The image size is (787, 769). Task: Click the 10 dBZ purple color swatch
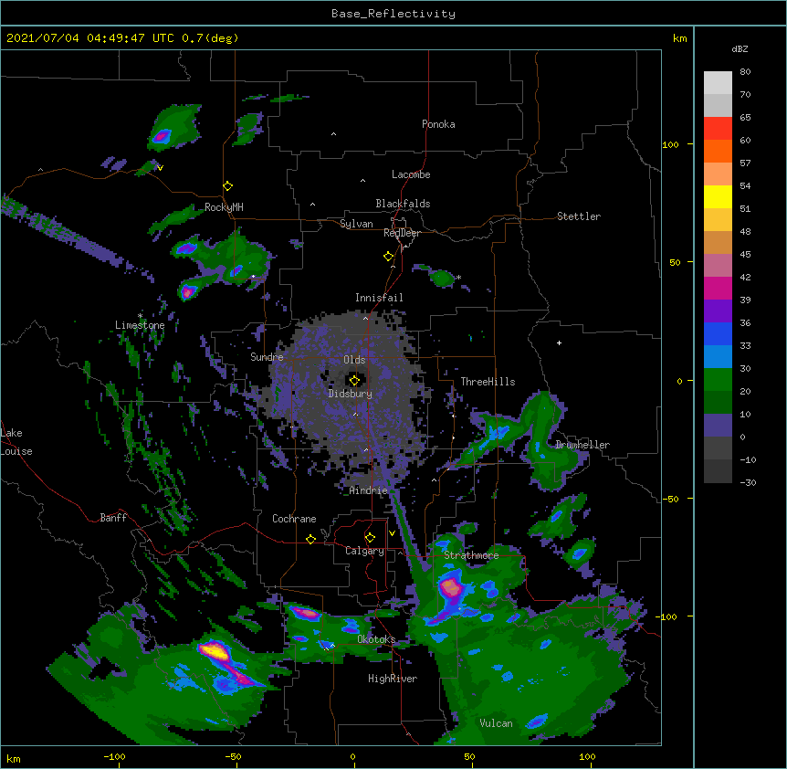pyautogui.click(x=718, y=426)
